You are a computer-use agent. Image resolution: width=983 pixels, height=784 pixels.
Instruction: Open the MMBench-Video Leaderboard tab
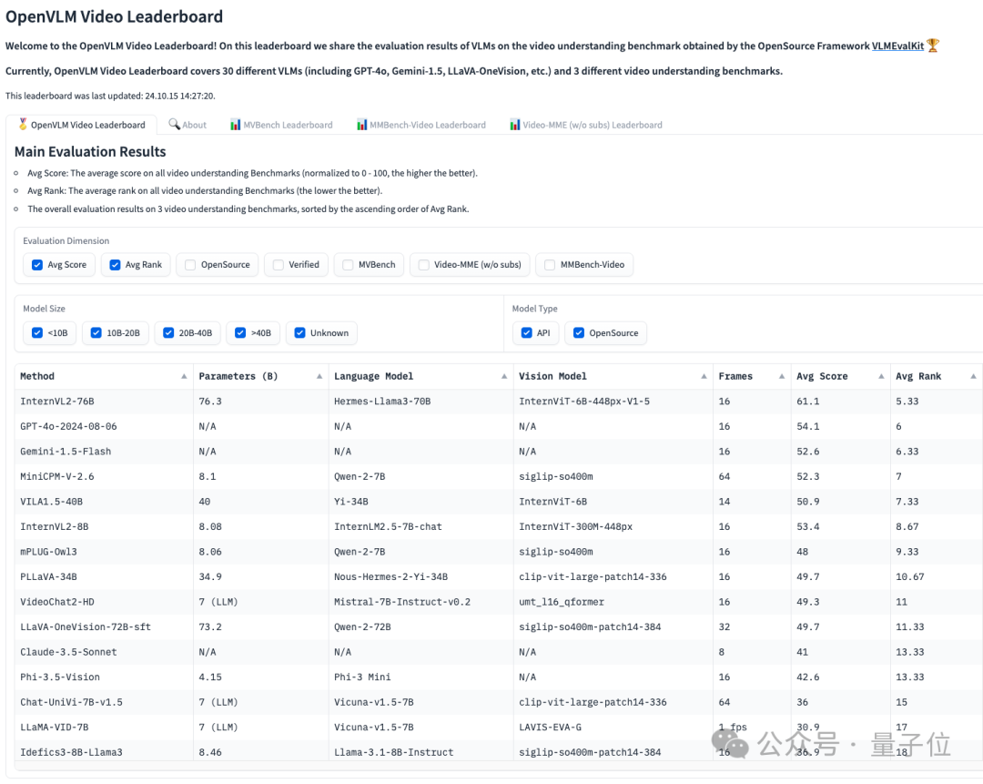coord(421,125)
